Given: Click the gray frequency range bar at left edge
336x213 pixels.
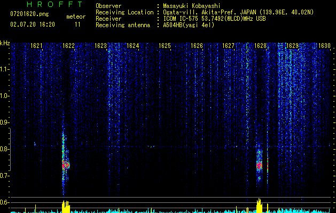Looking at the screenshot, I should click(10, 149).
